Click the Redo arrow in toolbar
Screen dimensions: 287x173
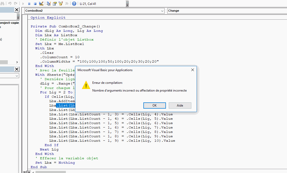point(16,4)
